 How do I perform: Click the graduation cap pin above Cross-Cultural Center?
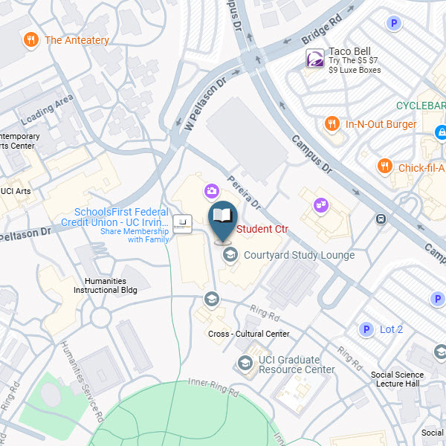click(212, 300)
